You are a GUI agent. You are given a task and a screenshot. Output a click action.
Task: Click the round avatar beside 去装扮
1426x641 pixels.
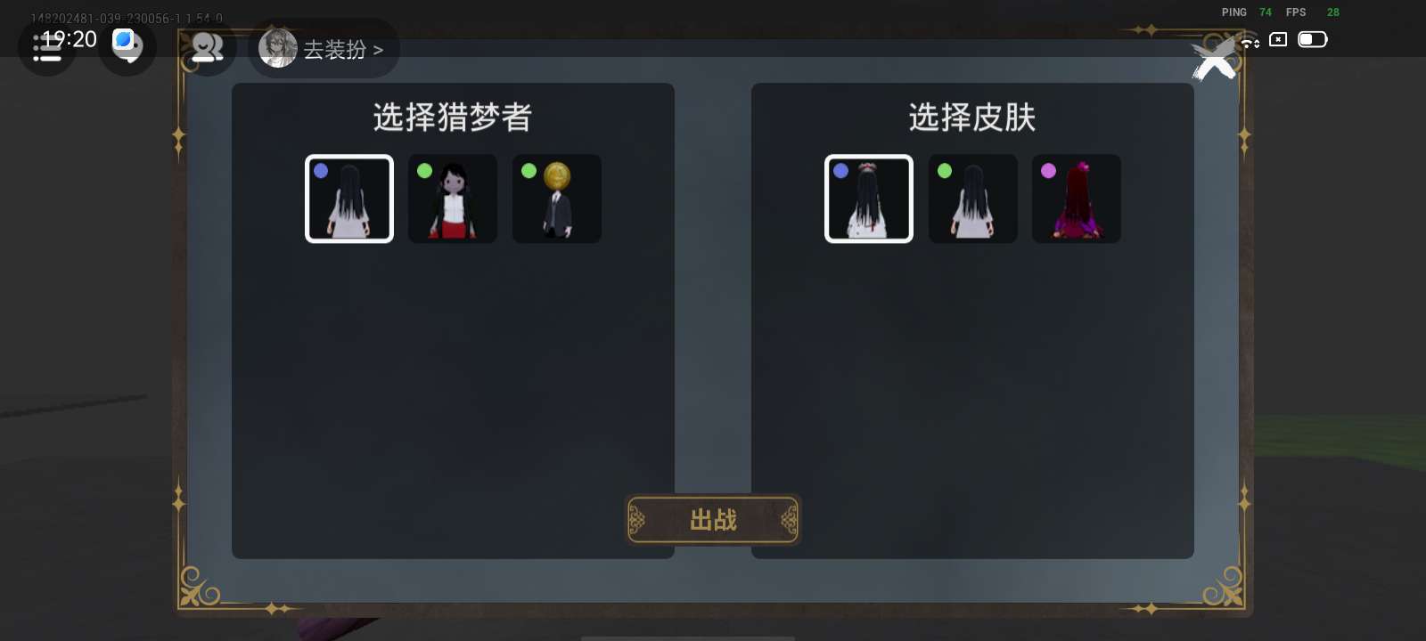(277, 48)
